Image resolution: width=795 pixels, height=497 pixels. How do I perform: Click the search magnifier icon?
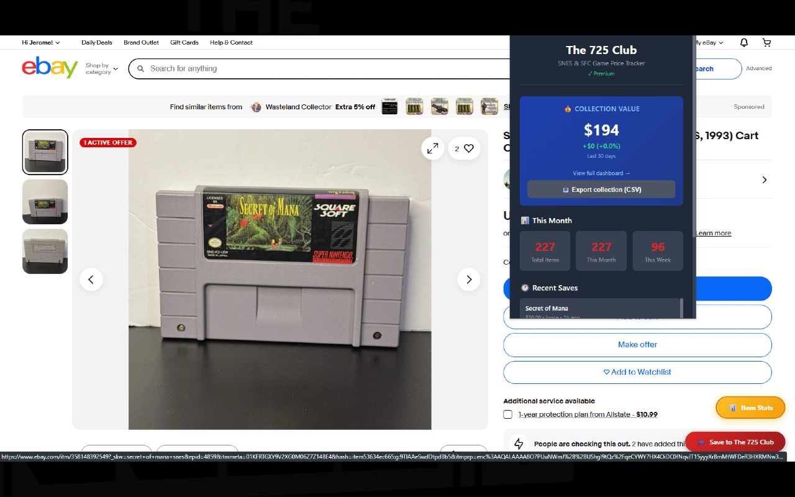(x=140, y=68)
